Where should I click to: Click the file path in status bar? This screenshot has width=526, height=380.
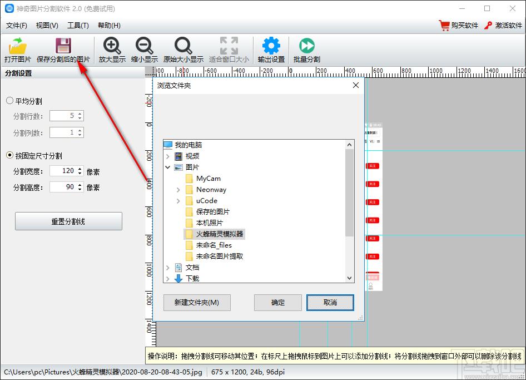tap(103, 372)
